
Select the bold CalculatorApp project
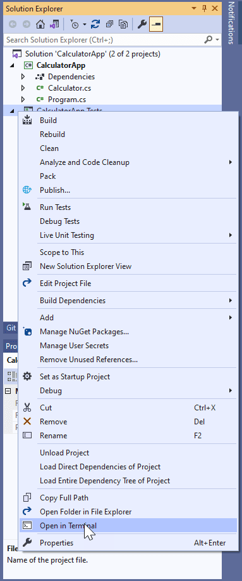point(61,65)
